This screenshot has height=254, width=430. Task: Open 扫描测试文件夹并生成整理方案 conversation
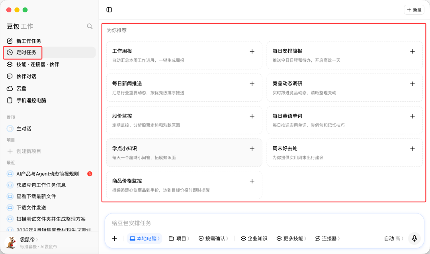[49, 219]
